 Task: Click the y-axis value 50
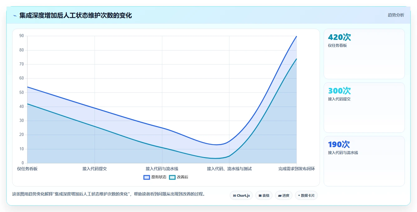click(x=22, y=92)
